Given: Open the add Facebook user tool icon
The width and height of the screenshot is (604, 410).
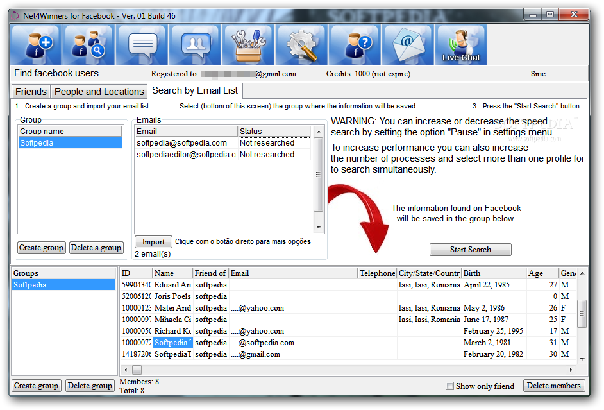Looking at the screenshot, I should (36, 45).
